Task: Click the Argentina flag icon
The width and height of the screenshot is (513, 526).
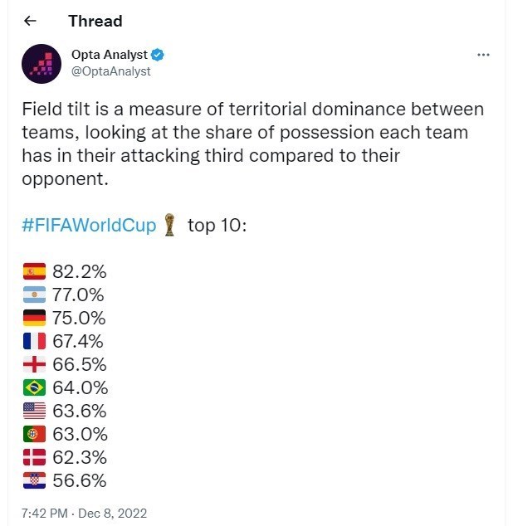Action: click(34, 295)
